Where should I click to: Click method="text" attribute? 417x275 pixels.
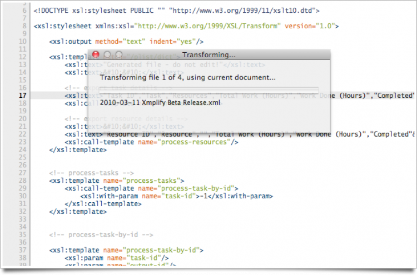(x=121, y=42)
